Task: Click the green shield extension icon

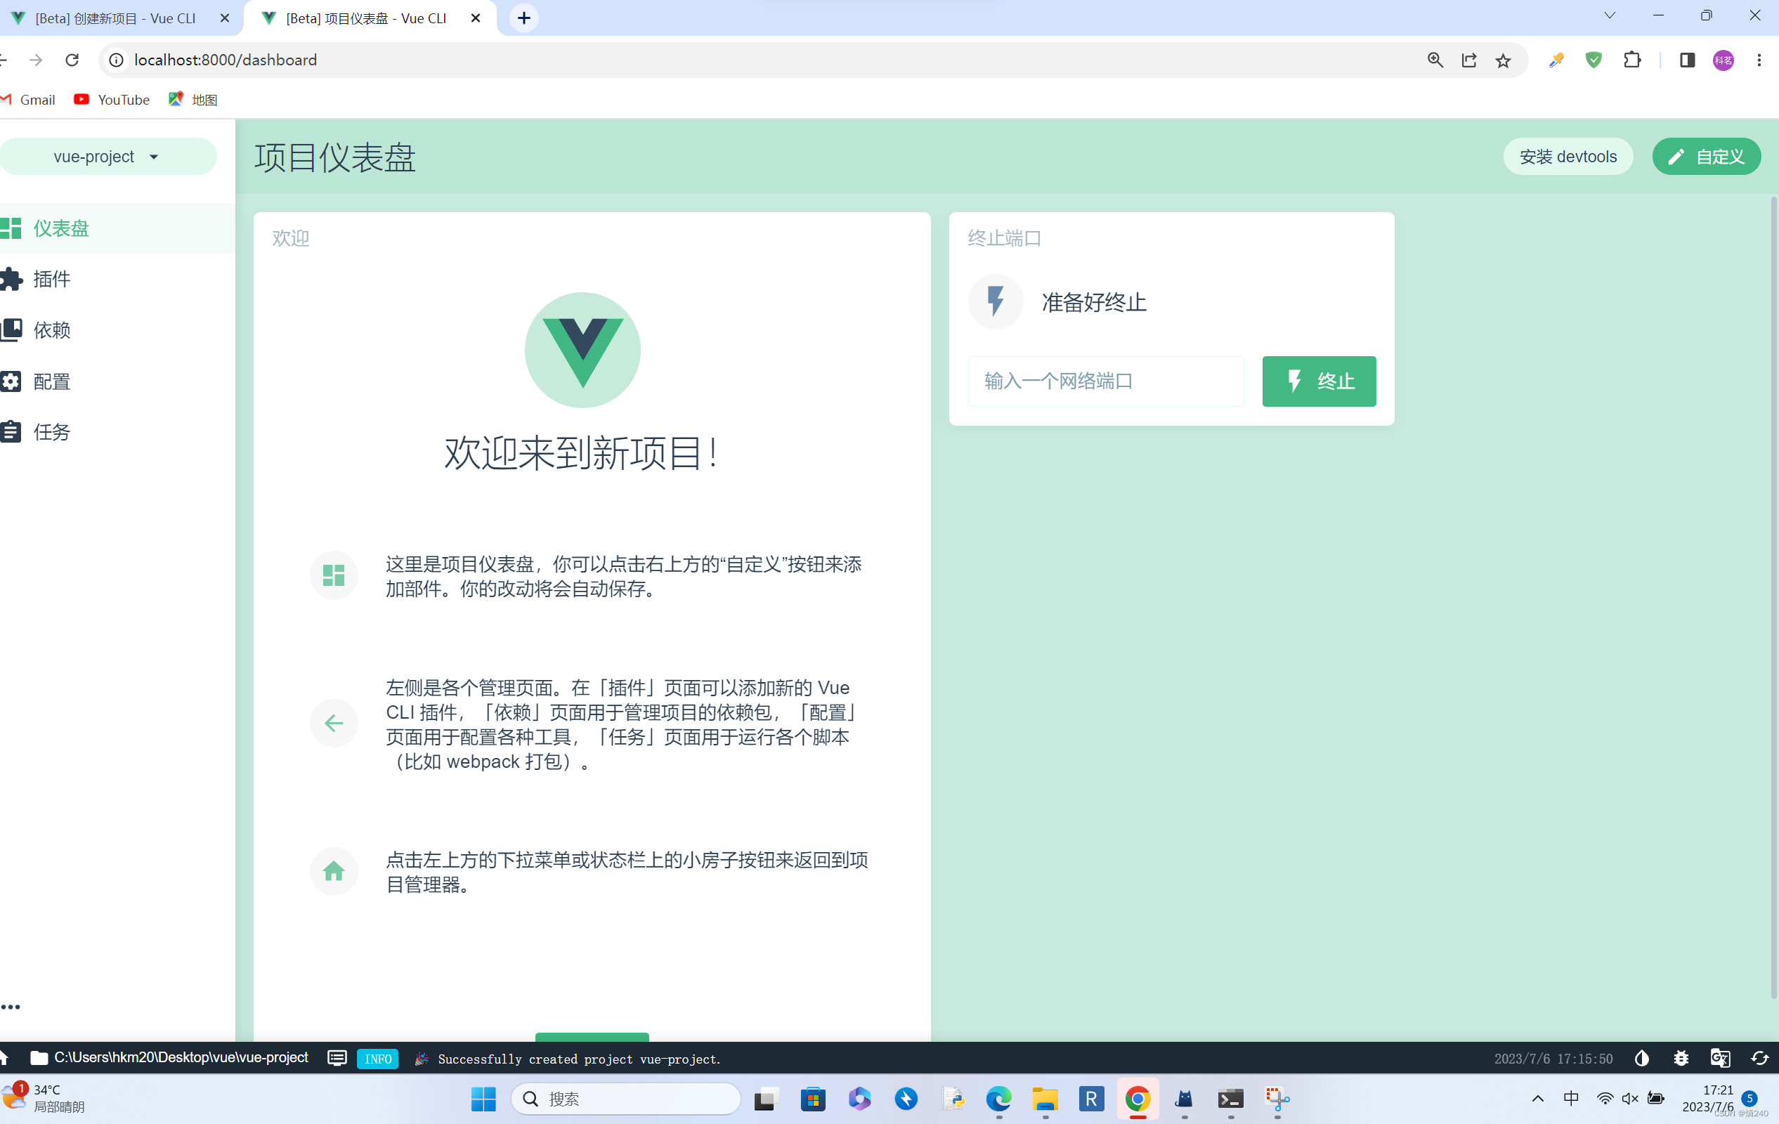Action: pyautogui.click(x=1594, y=60)
